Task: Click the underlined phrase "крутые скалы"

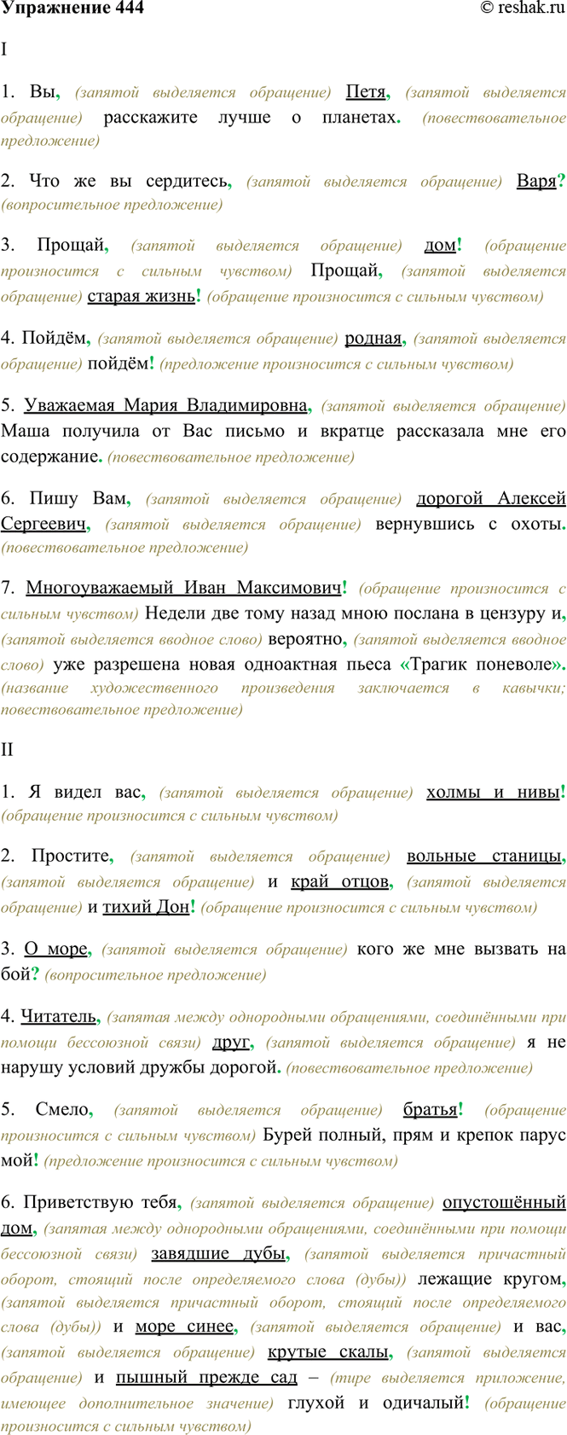Action: pyautogui.click(x=328, y=1352)
